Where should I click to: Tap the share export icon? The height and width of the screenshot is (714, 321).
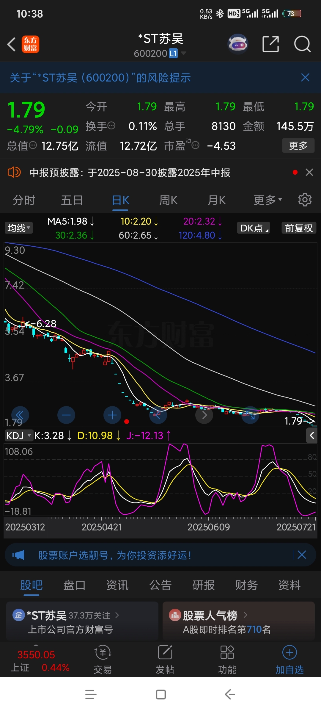(271, 44)
